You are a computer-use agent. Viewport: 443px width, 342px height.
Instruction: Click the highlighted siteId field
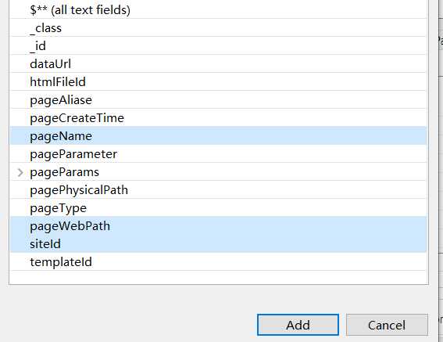218,243
